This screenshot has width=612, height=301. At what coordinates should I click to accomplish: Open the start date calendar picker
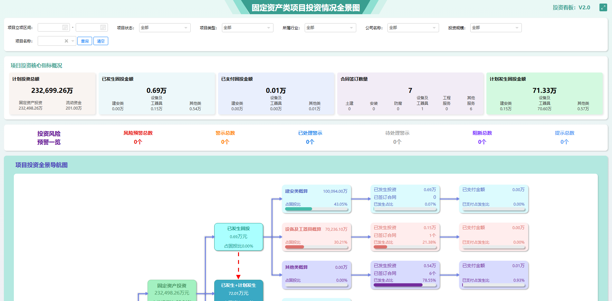[x=65, y=28]
